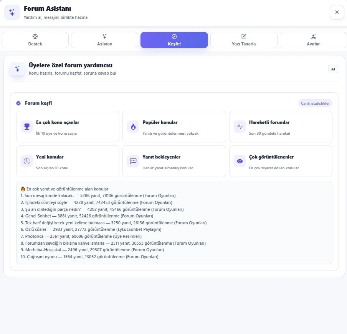The height and width of the screenshot is (334, 347).
Task: Click the Canlı istatistikler badge
Action: [x=315, y=104]
